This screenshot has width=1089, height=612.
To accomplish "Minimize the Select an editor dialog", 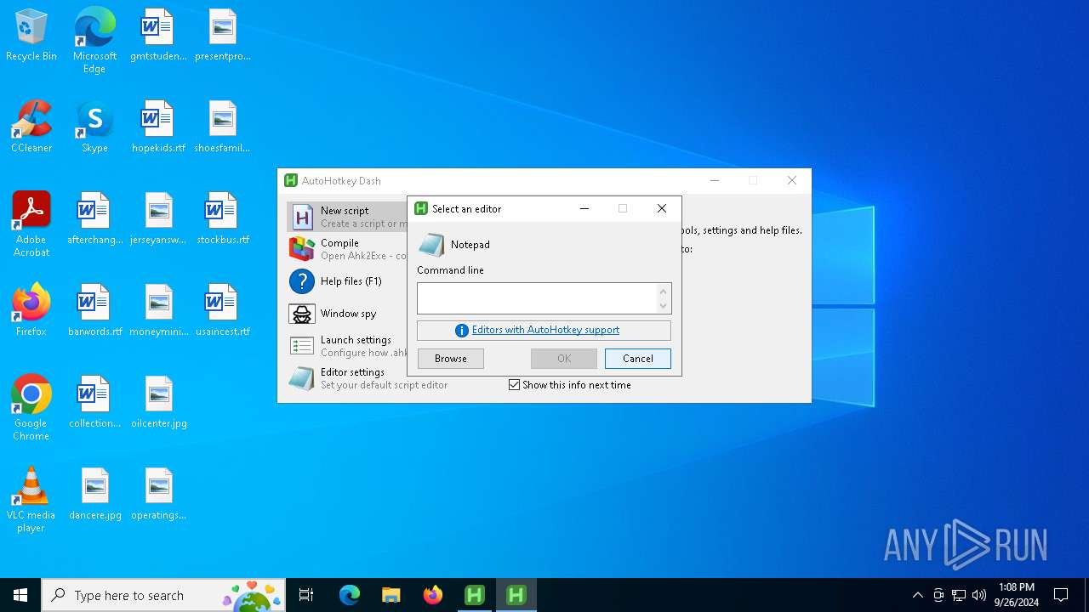I will pos(584,209).
